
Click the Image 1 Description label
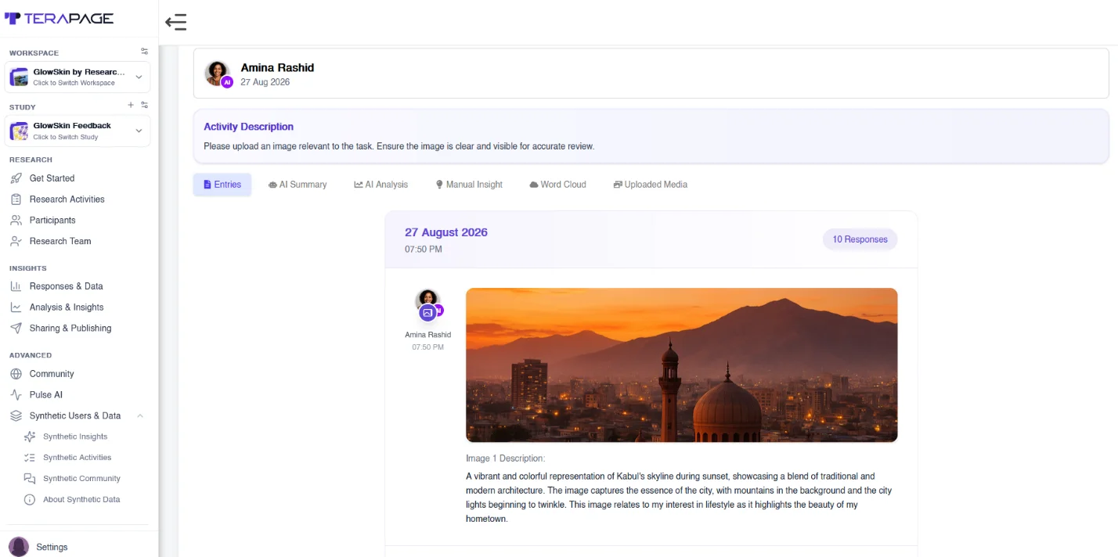505,458
